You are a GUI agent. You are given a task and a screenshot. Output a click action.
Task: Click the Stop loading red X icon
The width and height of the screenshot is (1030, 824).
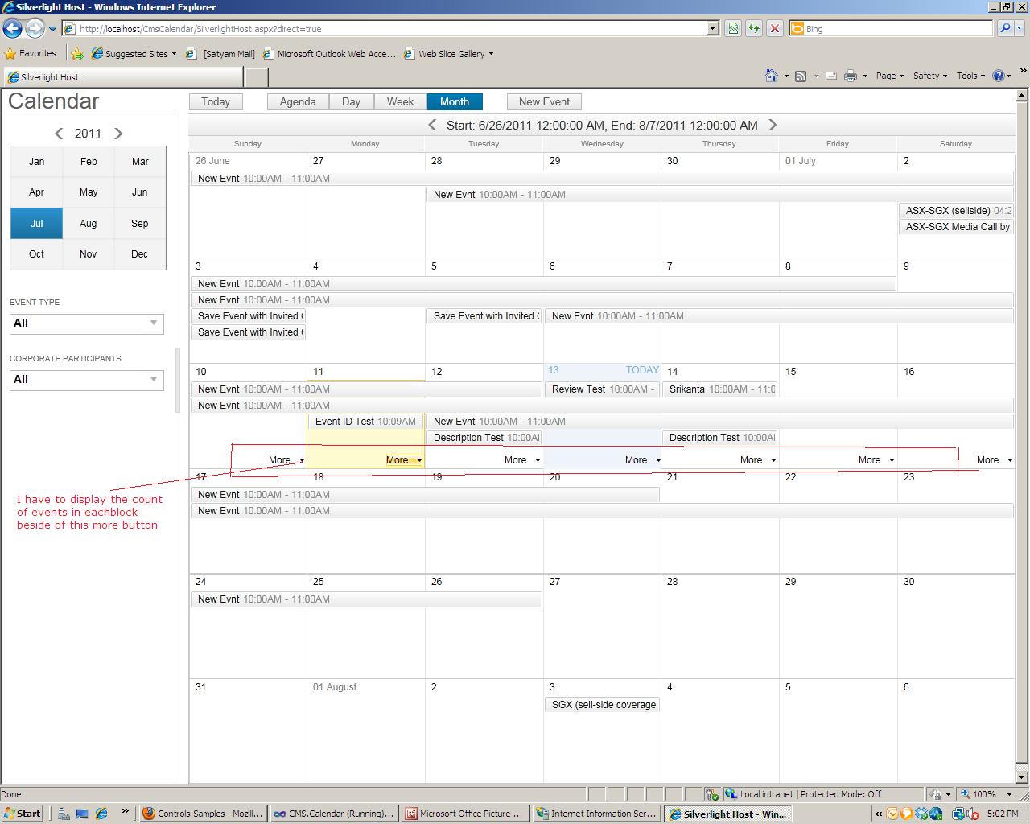pyautogui.click(x=774, y=28)
